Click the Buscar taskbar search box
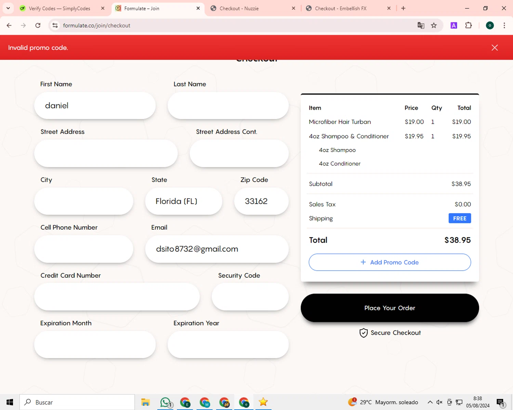This screenshot has width=513, height=410. (77, 402)
